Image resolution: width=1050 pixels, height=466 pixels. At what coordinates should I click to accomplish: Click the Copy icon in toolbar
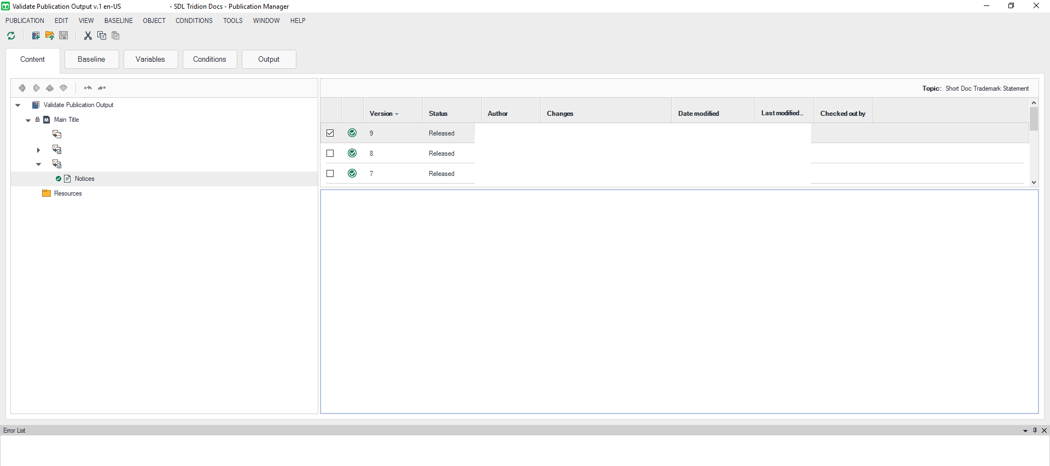coord(102,36)
